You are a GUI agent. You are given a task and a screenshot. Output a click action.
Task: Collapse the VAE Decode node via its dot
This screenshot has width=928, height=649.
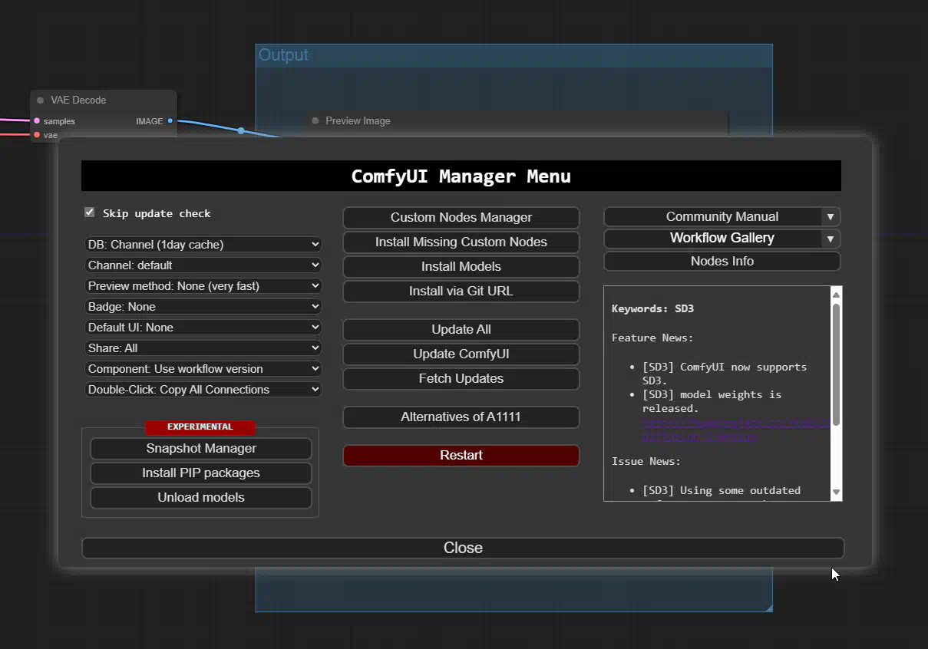[41, 100]
